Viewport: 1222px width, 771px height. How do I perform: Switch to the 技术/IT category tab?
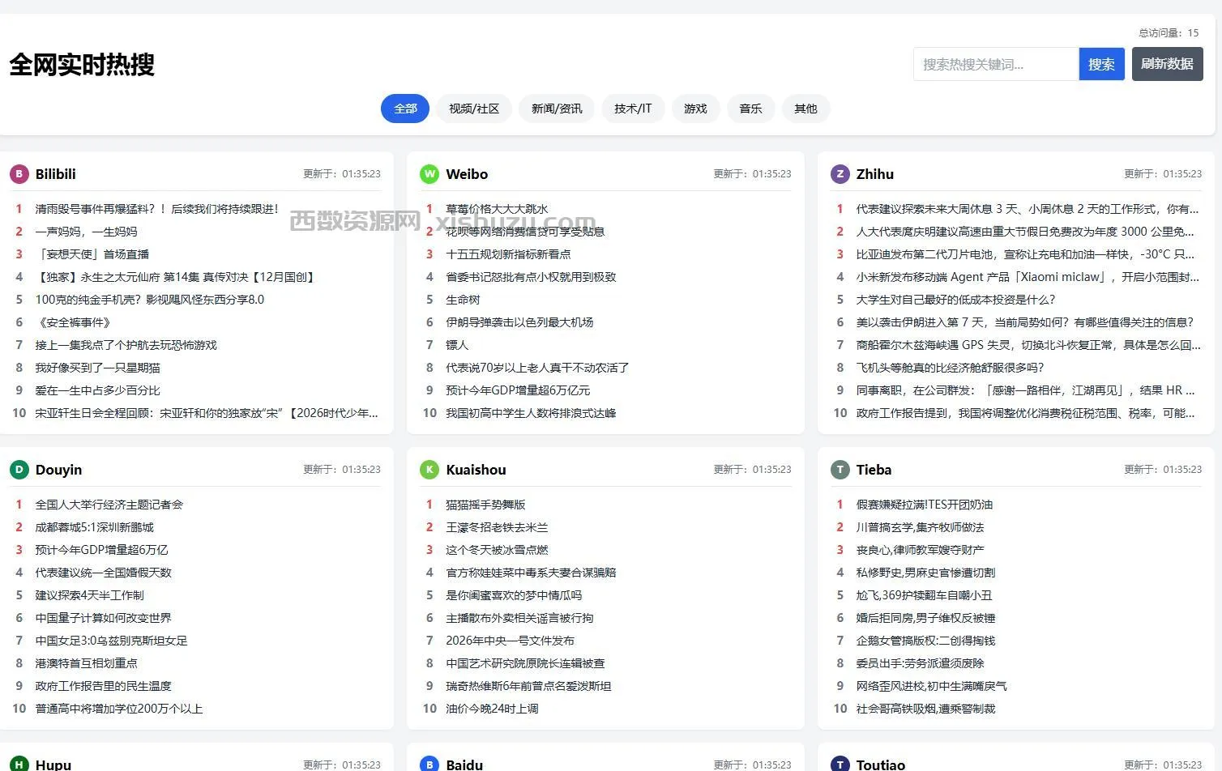(633, 108)
